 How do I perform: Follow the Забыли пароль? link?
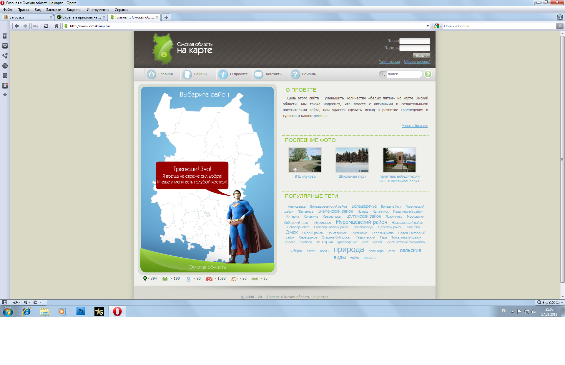click(x=417, y=62)
